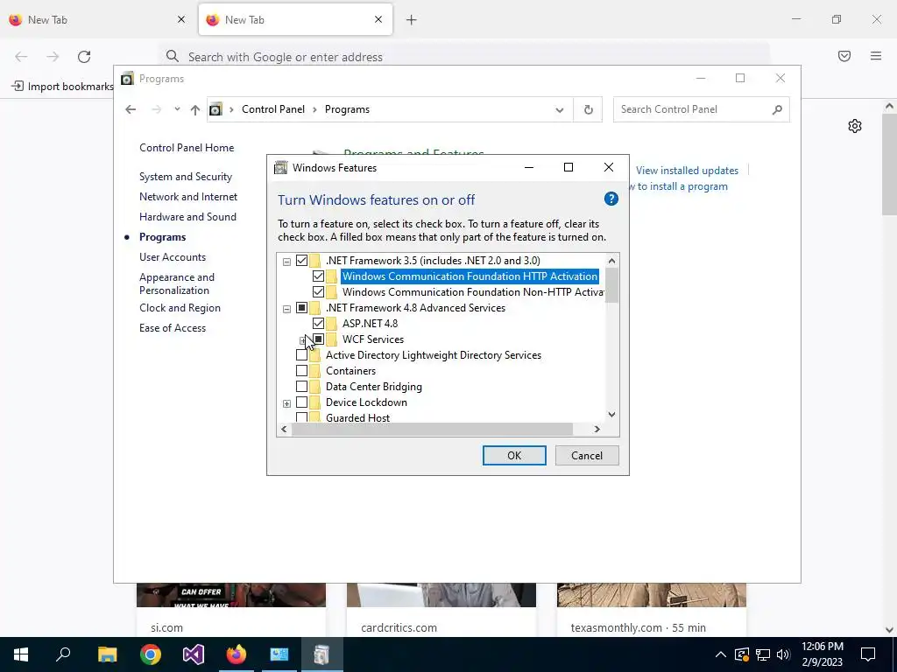Open new tab with plus icon
Screen dimensions: 897x672
coord(412,20)
